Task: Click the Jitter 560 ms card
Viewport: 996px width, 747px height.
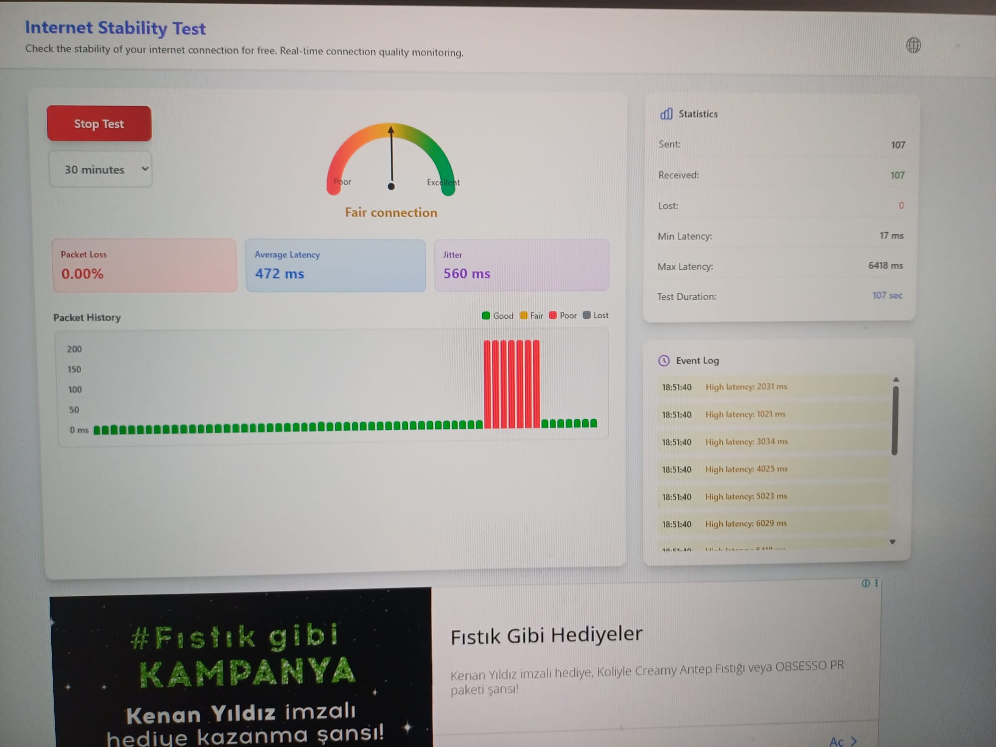Action: [x=521, y=264]
